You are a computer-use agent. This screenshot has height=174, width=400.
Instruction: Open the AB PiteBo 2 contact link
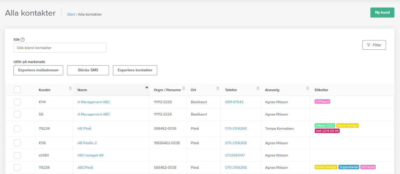click(87, 143)
